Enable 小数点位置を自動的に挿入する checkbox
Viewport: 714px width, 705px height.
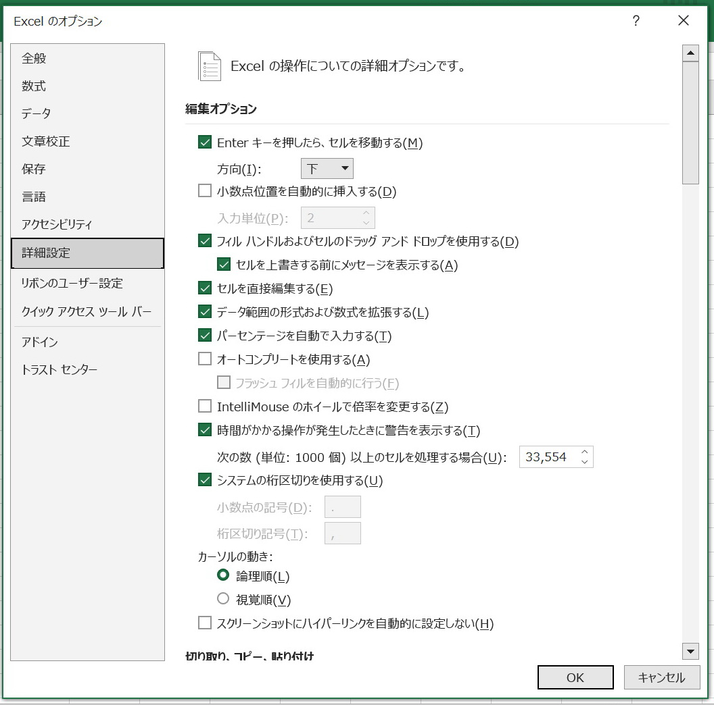pos(205,191)
